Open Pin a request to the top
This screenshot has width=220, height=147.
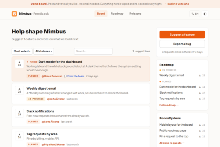click(x=174, y=136)
